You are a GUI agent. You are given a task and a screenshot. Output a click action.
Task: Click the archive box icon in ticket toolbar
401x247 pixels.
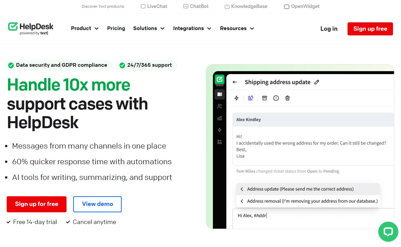pyautogui.click(x=264, y=98)
